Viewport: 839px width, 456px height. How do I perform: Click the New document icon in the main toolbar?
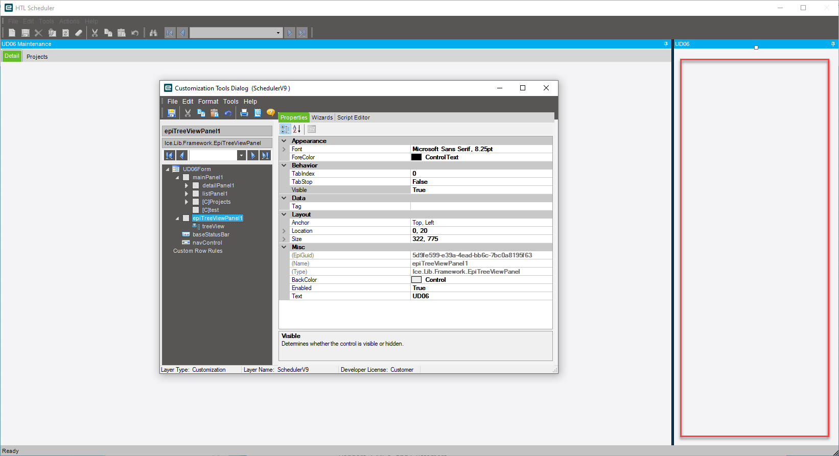coord(12,33)
